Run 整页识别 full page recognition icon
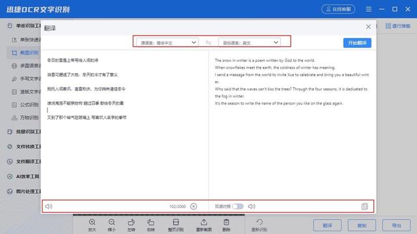The width and height of the screenshot is (417, 234). pos(176,226)
